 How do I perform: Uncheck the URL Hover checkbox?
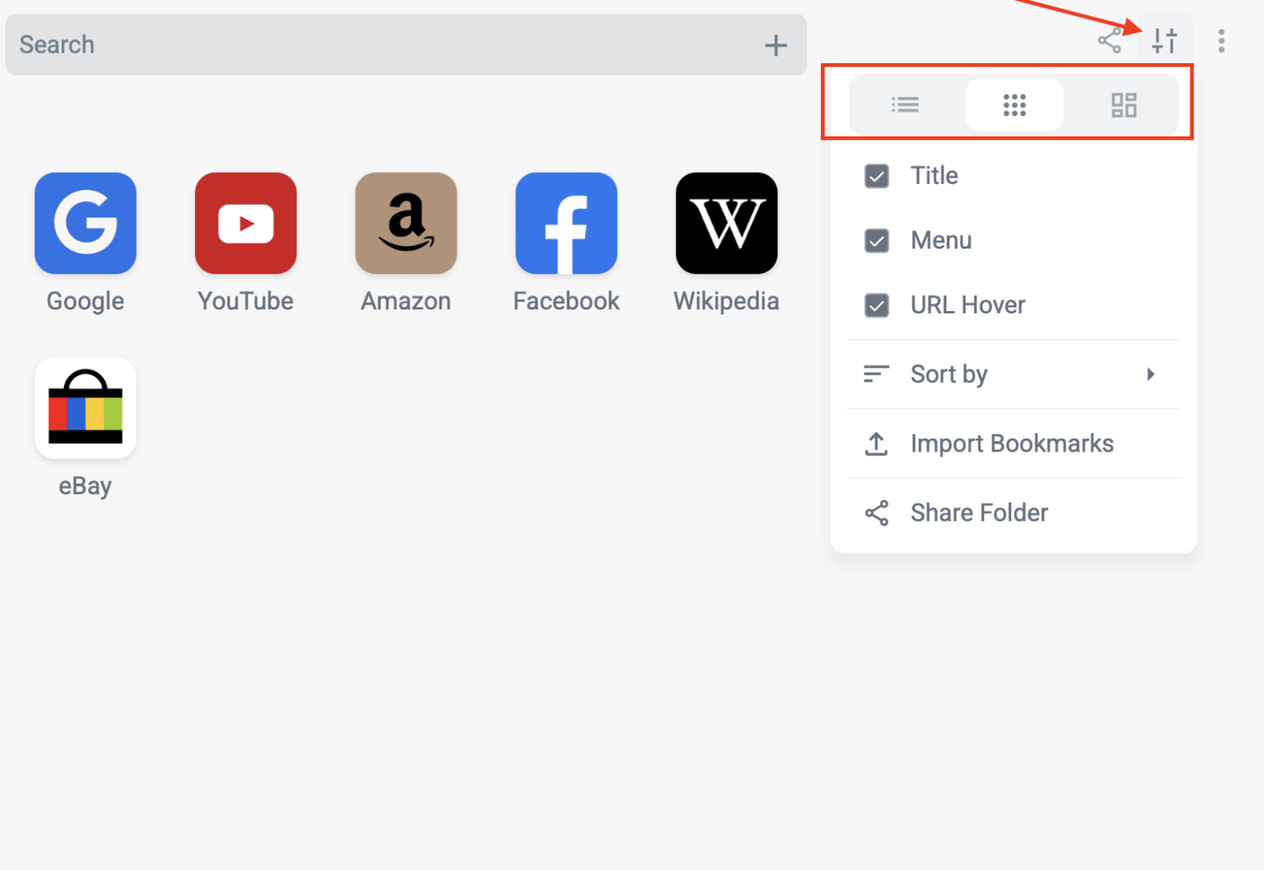pos(877,306)
